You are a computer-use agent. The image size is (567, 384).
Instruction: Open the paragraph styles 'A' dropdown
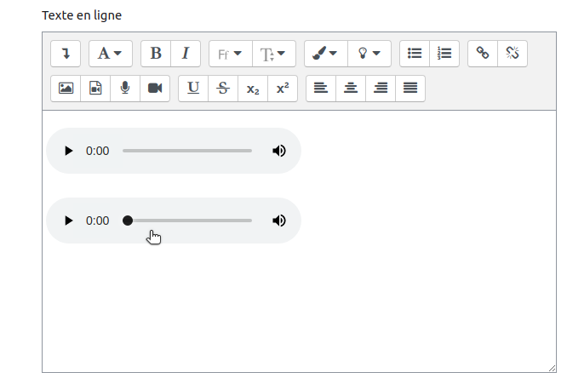111,53
